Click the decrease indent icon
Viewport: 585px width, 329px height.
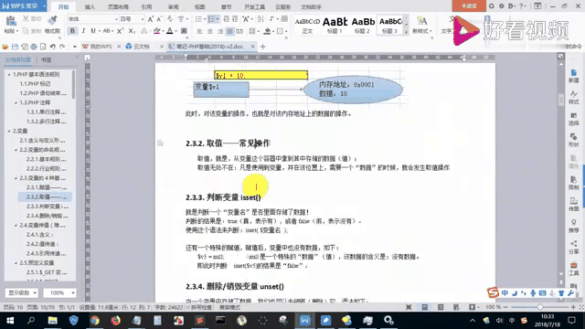pyautogui.click(x=226, y=19)
